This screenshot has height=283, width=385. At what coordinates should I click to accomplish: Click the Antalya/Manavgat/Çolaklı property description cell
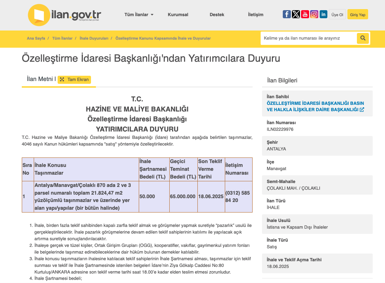pos(86,196)
